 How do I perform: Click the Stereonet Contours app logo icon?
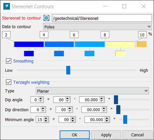[7, 6]
